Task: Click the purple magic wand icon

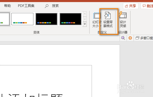Action: click(x=123, y=38)
